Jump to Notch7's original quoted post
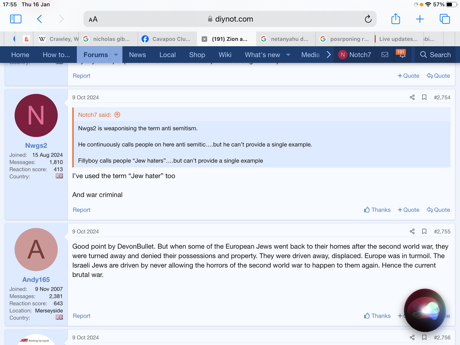Image resolution: width=460 pixels, height=345 pixels. point(117,115)
